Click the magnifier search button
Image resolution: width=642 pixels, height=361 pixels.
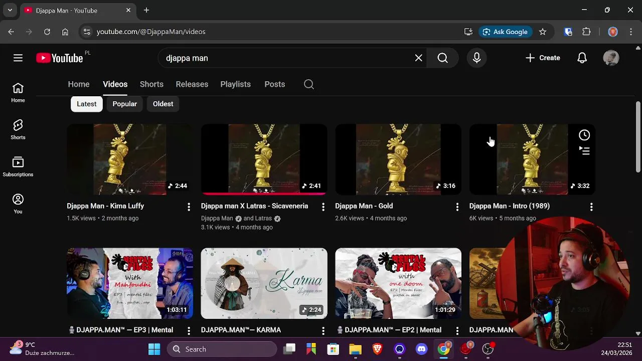(442, 58)
